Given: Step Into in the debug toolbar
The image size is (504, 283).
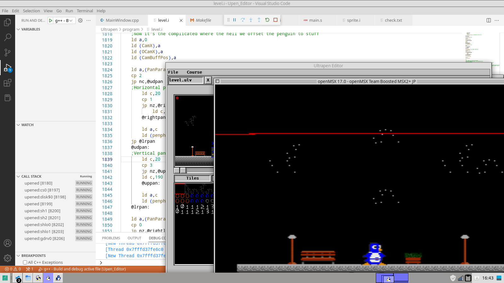Looking at the screenshot, I should 251,20.
